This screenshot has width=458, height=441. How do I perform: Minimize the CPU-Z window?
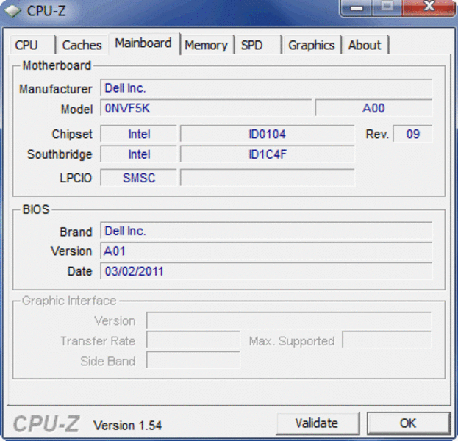click(357, 7)
